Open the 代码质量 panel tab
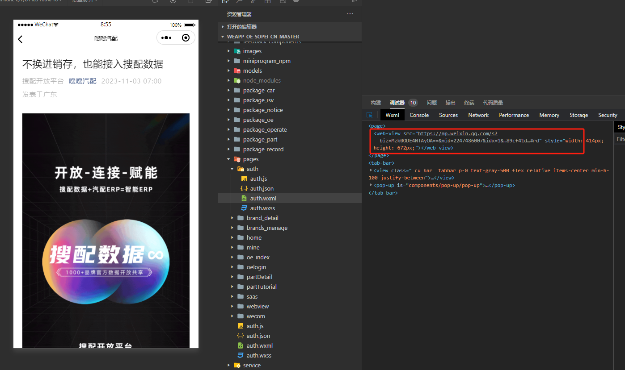The width and height of the screenshot is (625, 370). tap(493, 103)
